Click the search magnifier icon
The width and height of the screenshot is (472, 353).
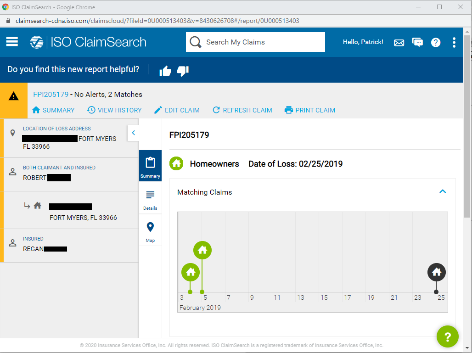(x=195, y=42)
